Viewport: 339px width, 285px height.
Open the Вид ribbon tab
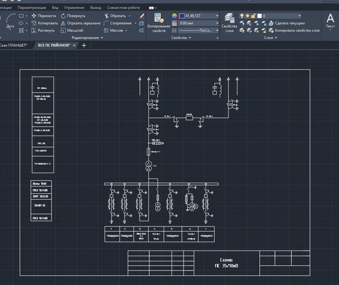[55, 8]
